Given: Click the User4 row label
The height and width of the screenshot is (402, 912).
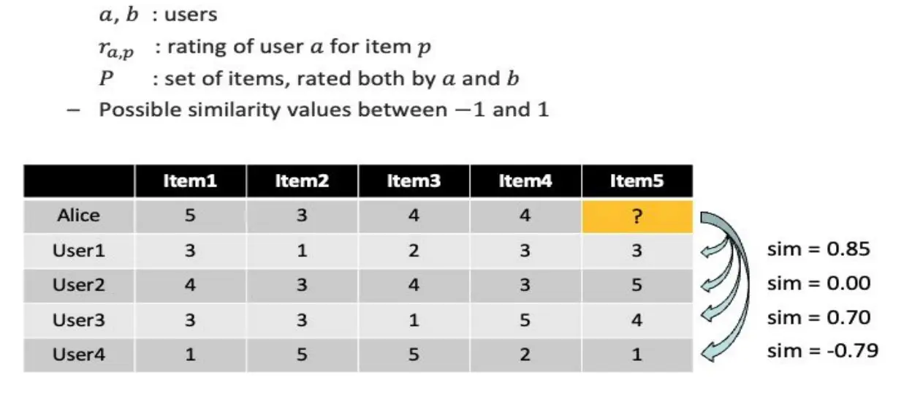Looking at the screenshot, I should pos(79,355).
